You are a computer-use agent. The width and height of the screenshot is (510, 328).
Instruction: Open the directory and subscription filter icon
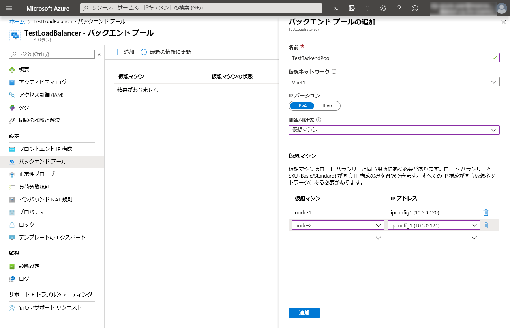coord(352,8)
